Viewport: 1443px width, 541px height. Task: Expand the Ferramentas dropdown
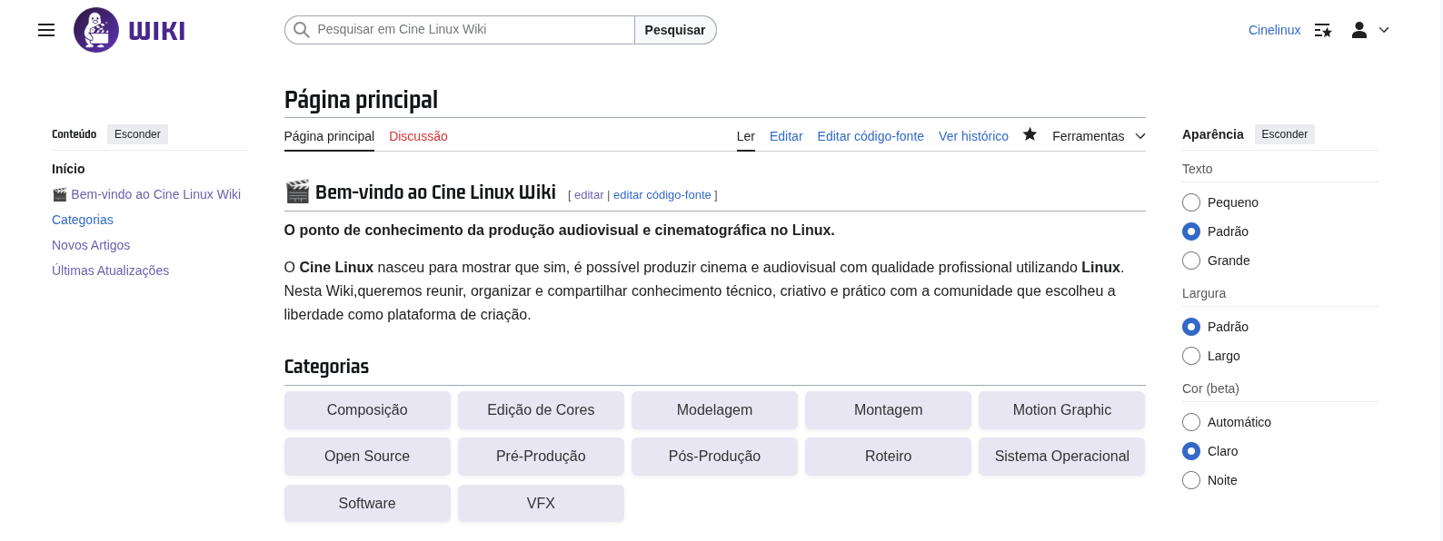tap(1099, 136)
